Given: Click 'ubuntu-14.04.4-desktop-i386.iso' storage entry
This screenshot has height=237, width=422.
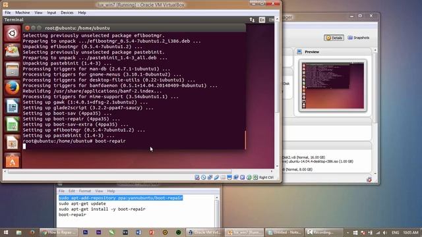Looking at the screenshot, I should pos(321,161).
